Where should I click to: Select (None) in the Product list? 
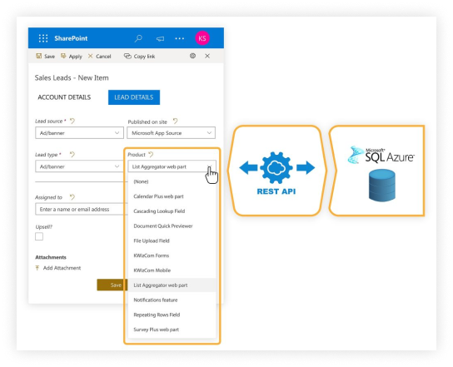tap(172, 181)
